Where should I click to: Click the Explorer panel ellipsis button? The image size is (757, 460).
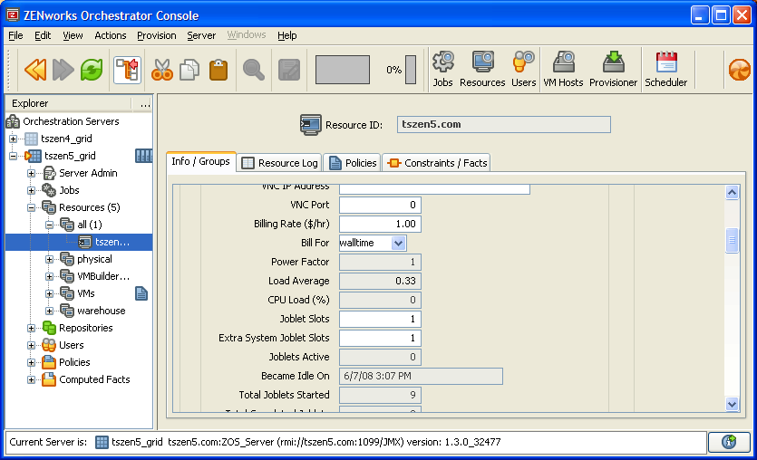click(145, 103)
